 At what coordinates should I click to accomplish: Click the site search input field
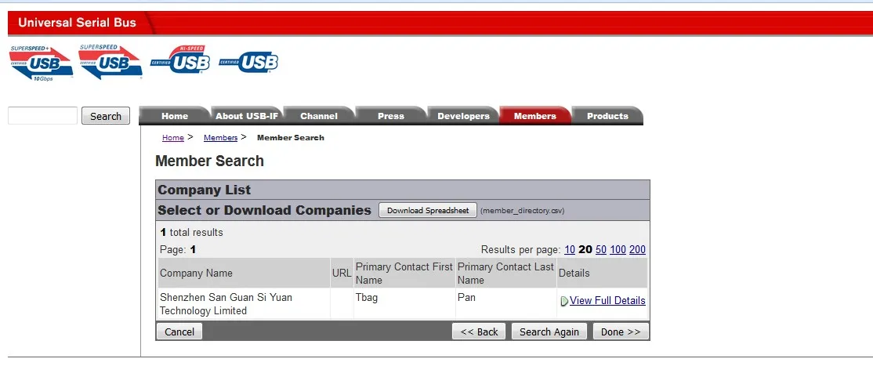point(43,116)
